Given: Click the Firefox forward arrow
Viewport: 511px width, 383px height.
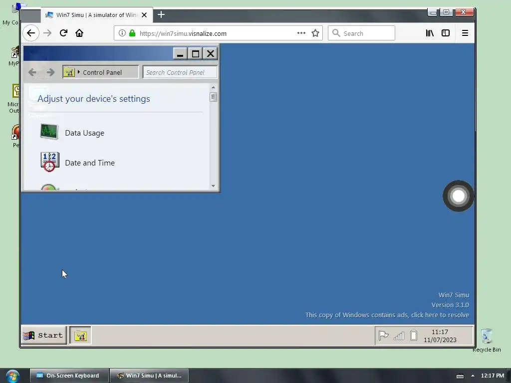Looking at the screenshot, I should point(47,33).
